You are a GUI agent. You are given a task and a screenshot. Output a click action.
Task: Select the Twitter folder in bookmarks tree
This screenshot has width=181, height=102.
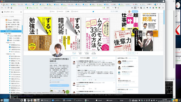pos(11,31)
